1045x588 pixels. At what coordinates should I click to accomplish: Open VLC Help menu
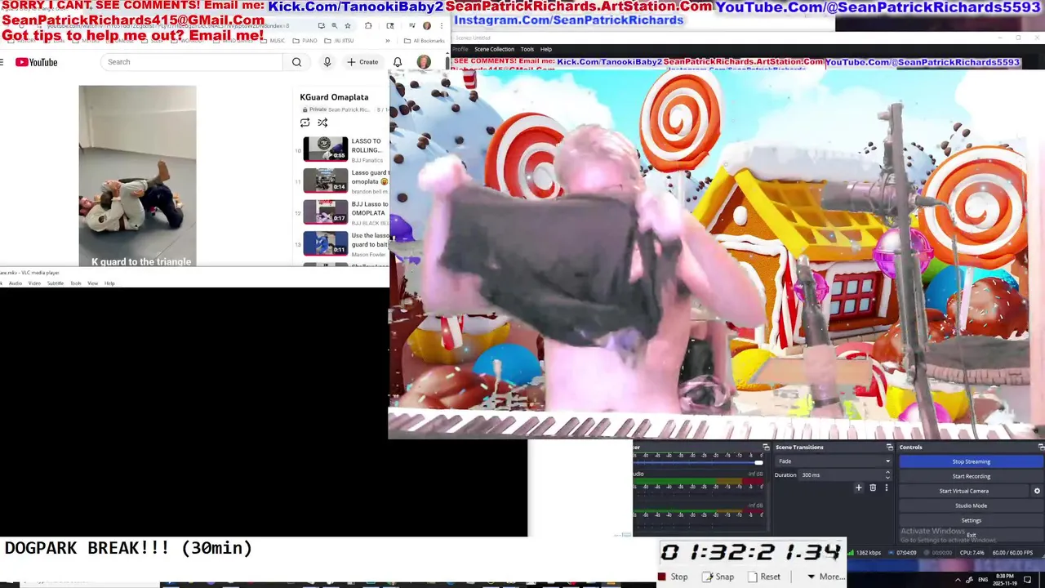pos(109,283)
